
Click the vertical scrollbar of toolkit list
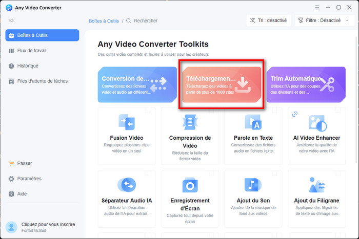pos(356,99)
